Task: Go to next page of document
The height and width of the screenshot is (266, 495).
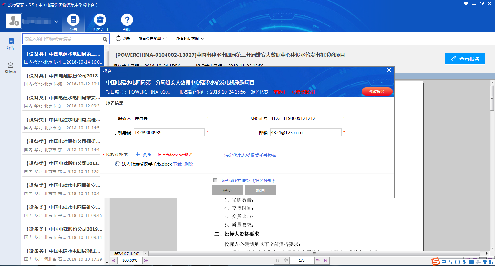Action: click(x=318, y=260)
